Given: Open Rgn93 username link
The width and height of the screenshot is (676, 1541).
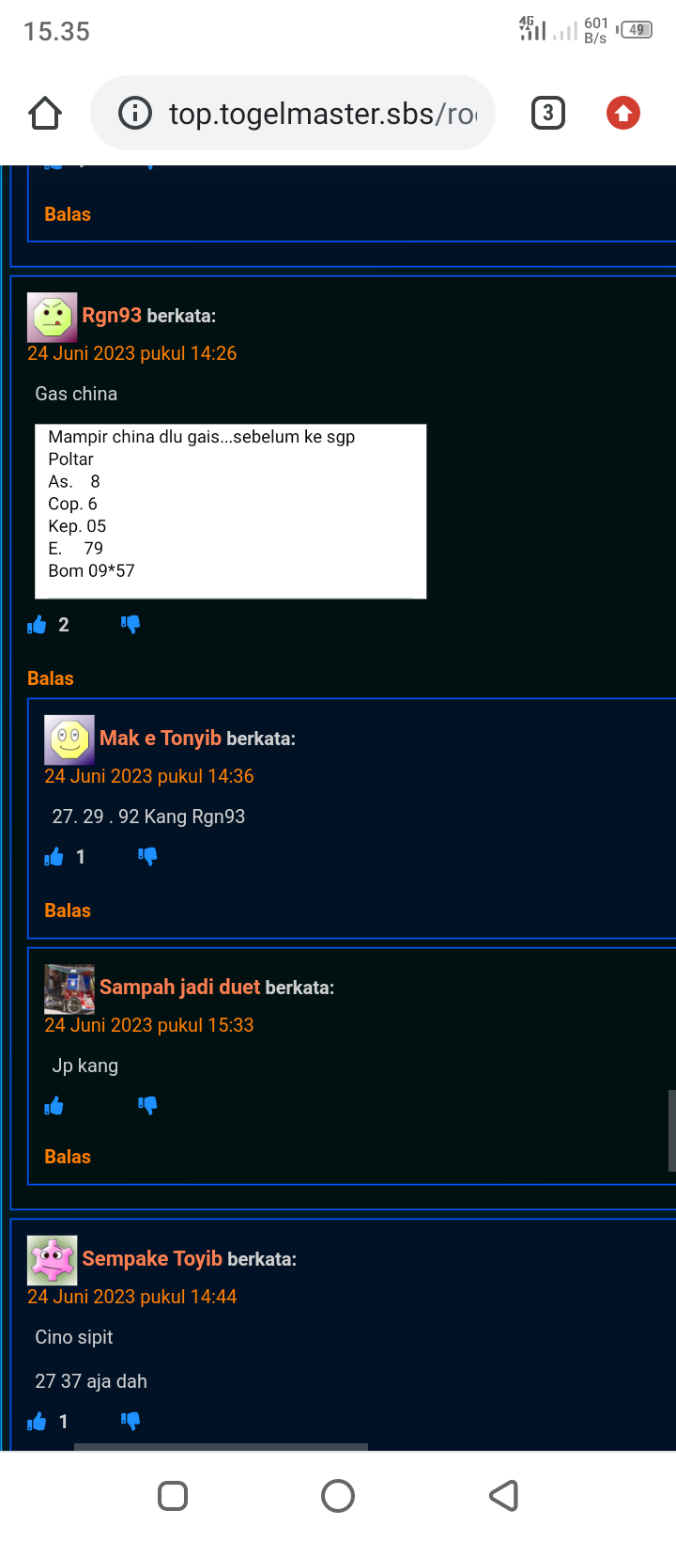Looking at the screenshot, I should click(112, 315).
